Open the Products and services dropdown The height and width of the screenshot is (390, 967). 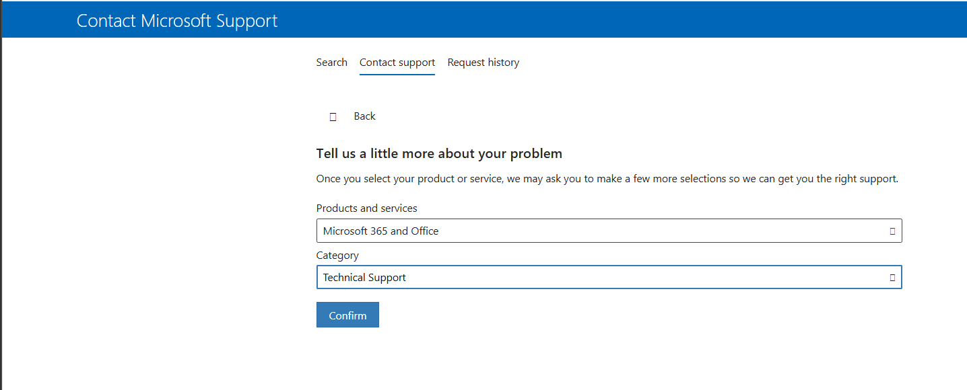609,231
